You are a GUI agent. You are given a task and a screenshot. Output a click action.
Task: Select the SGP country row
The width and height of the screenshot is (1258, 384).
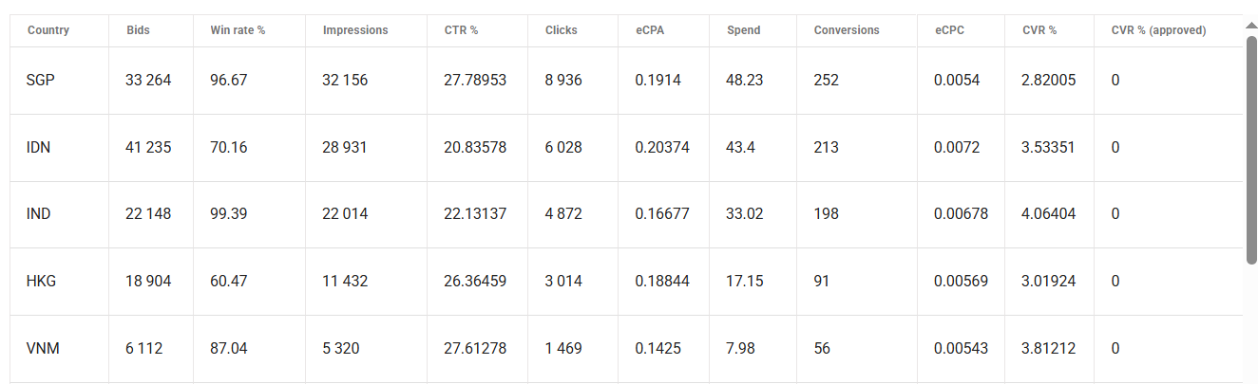pyautogui.click(x=41, y=81)
